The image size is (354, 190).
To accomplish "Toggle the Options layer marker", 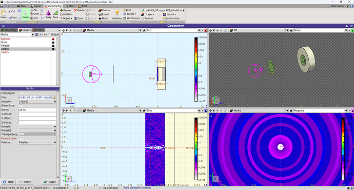I will 53,39.
